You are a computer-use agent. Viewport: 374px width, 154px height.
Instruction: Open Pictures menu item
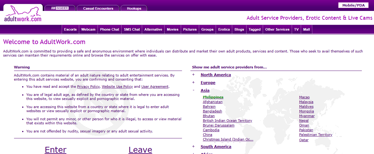tap(190, 29)
